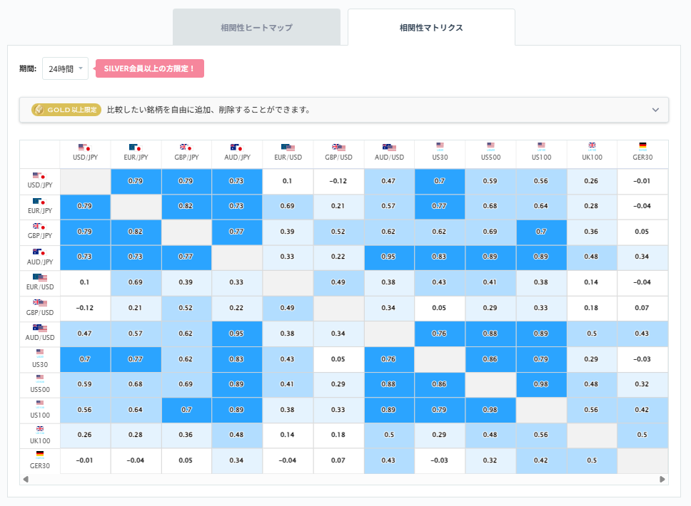Viewport: 691px width, 506px height.
Task: Click the UK flag next to UK100 row
Action: pos(39,430)
